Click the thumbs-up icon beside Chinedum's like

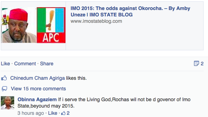tap(4, 78)
